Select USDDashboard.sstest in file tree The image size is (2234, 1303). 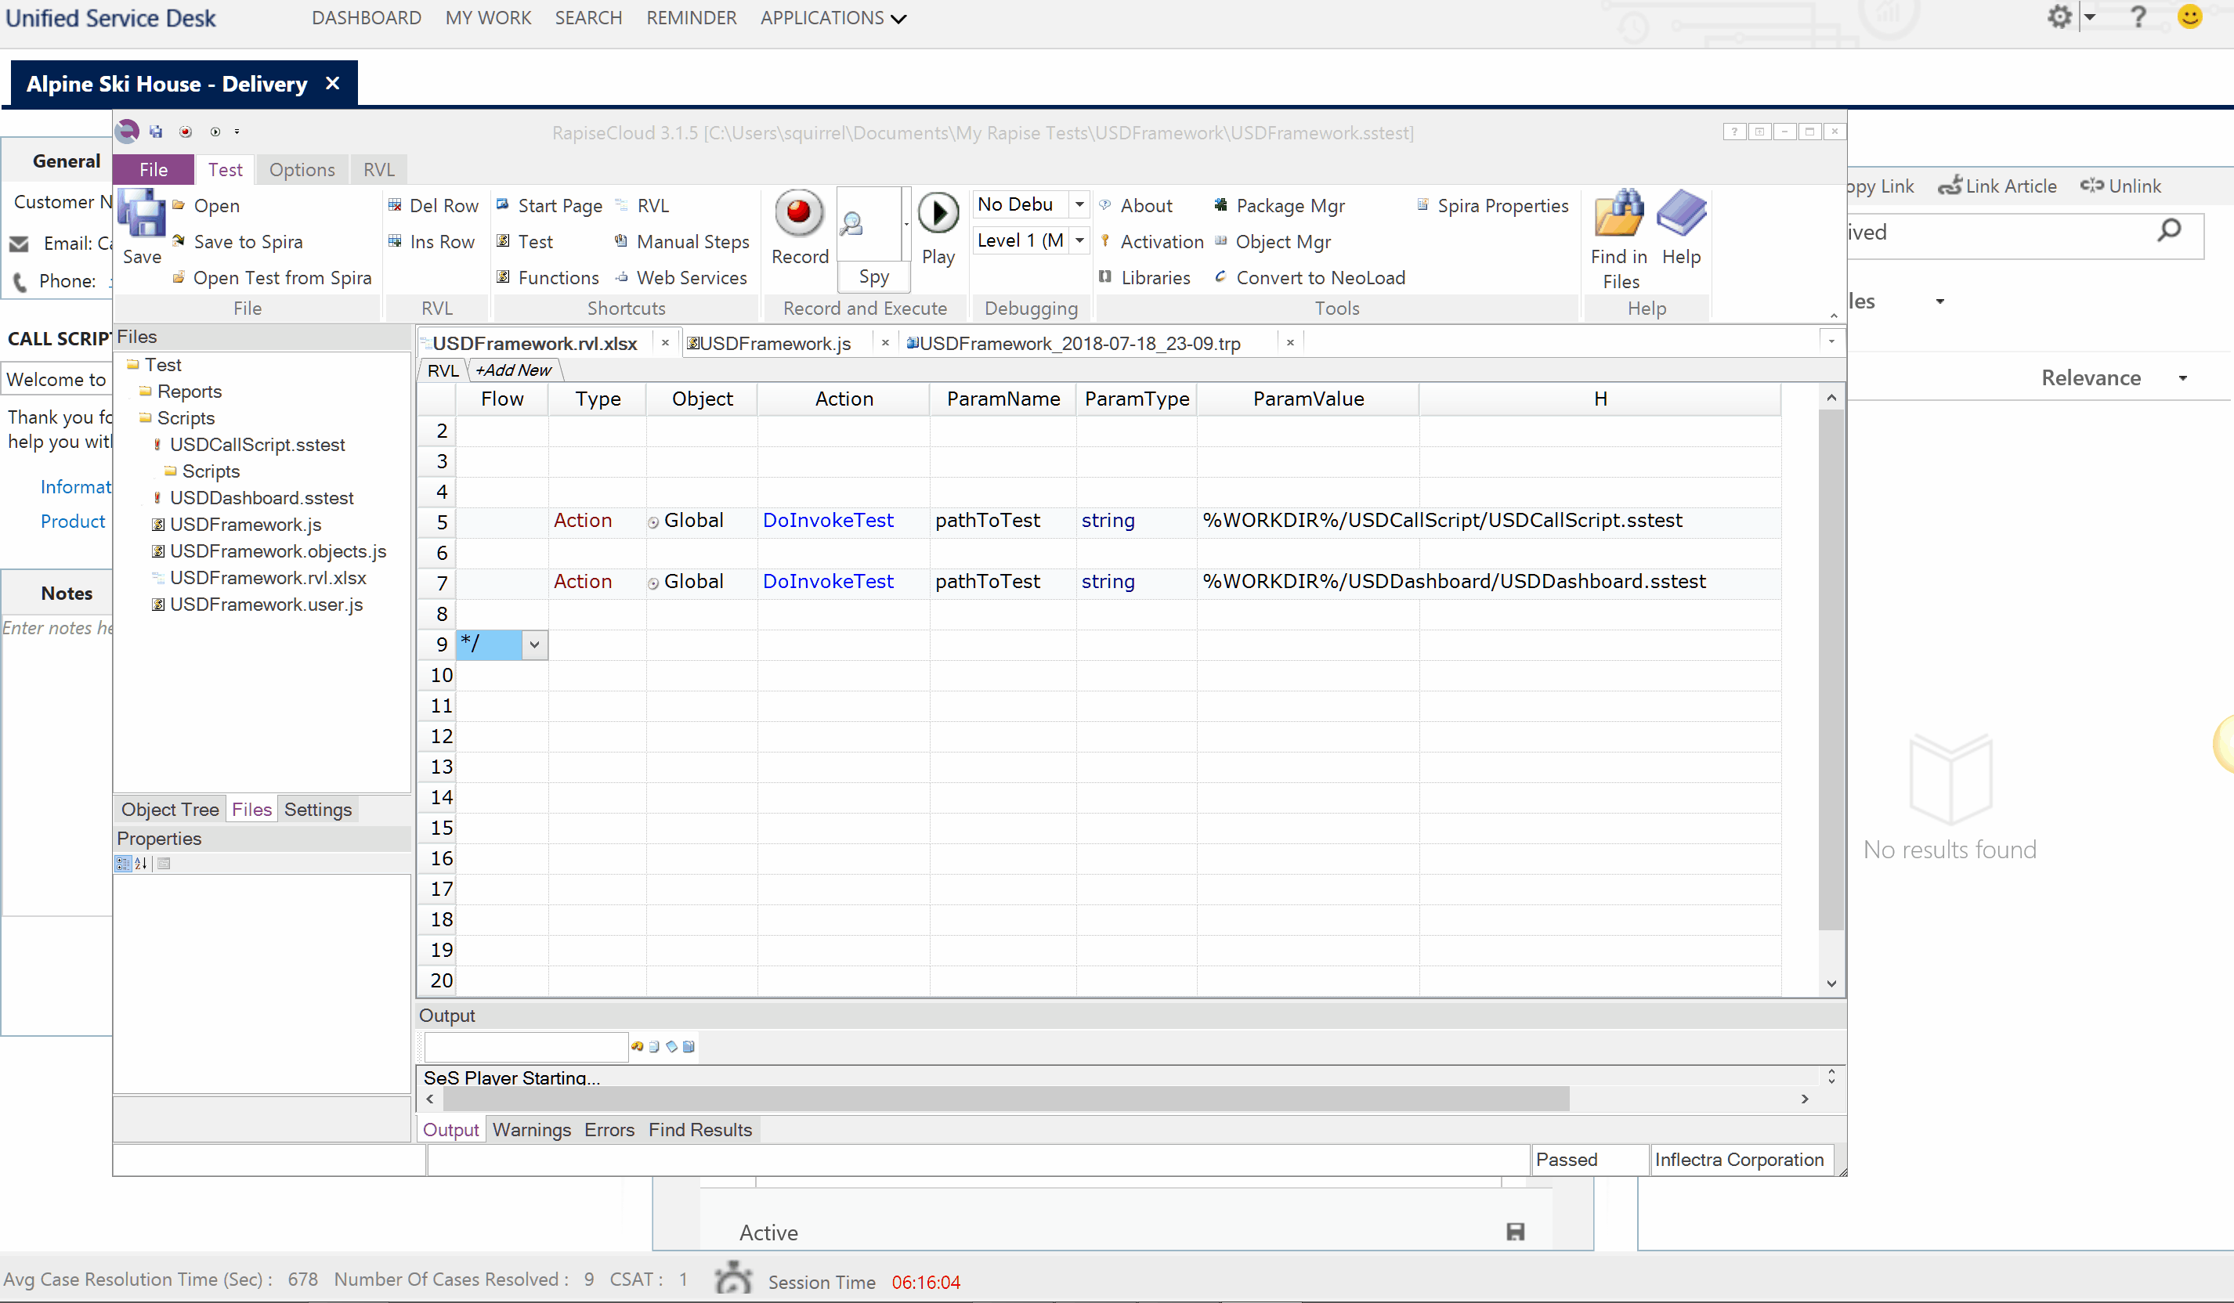[x=261, y=498]
